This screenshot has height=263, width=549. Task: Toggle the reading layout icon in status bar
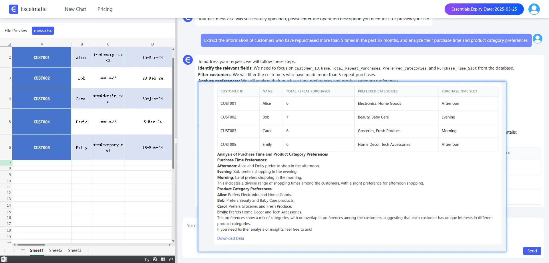tap(163, 259)
